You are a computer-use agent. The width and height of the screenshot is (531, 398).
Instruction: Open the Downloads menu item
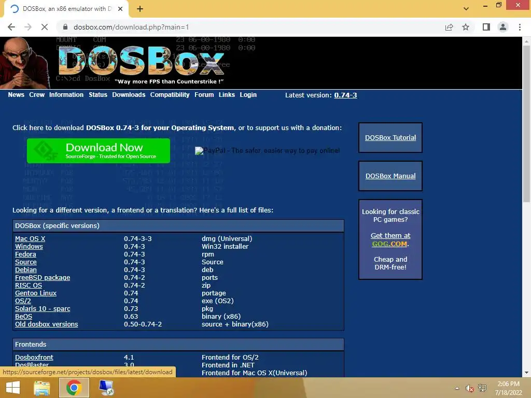(129, 95)
